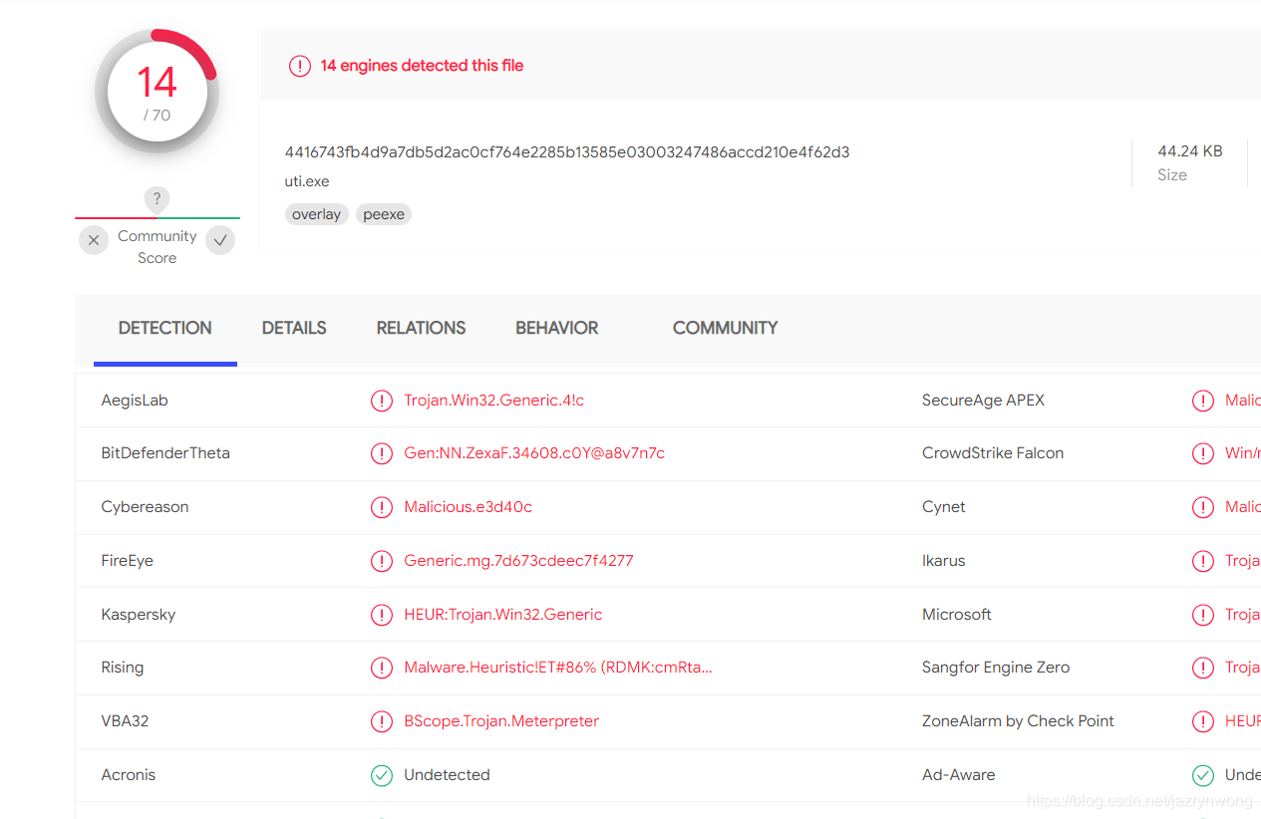
Task: Click the Trojan.Win32.Generic.4!c result
Action: (x=494, y=401)
